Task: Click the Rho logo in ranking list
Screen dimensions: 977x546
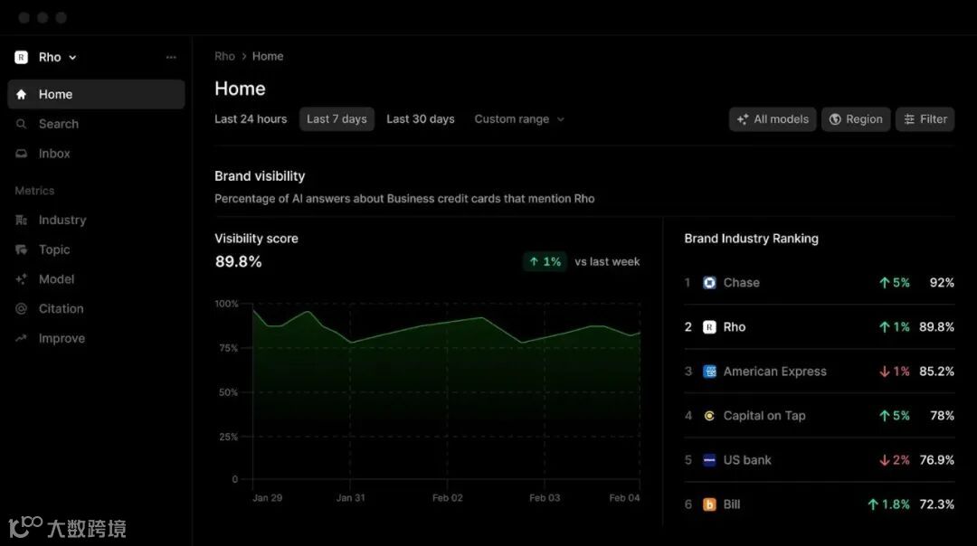Action: pos(709,327)
